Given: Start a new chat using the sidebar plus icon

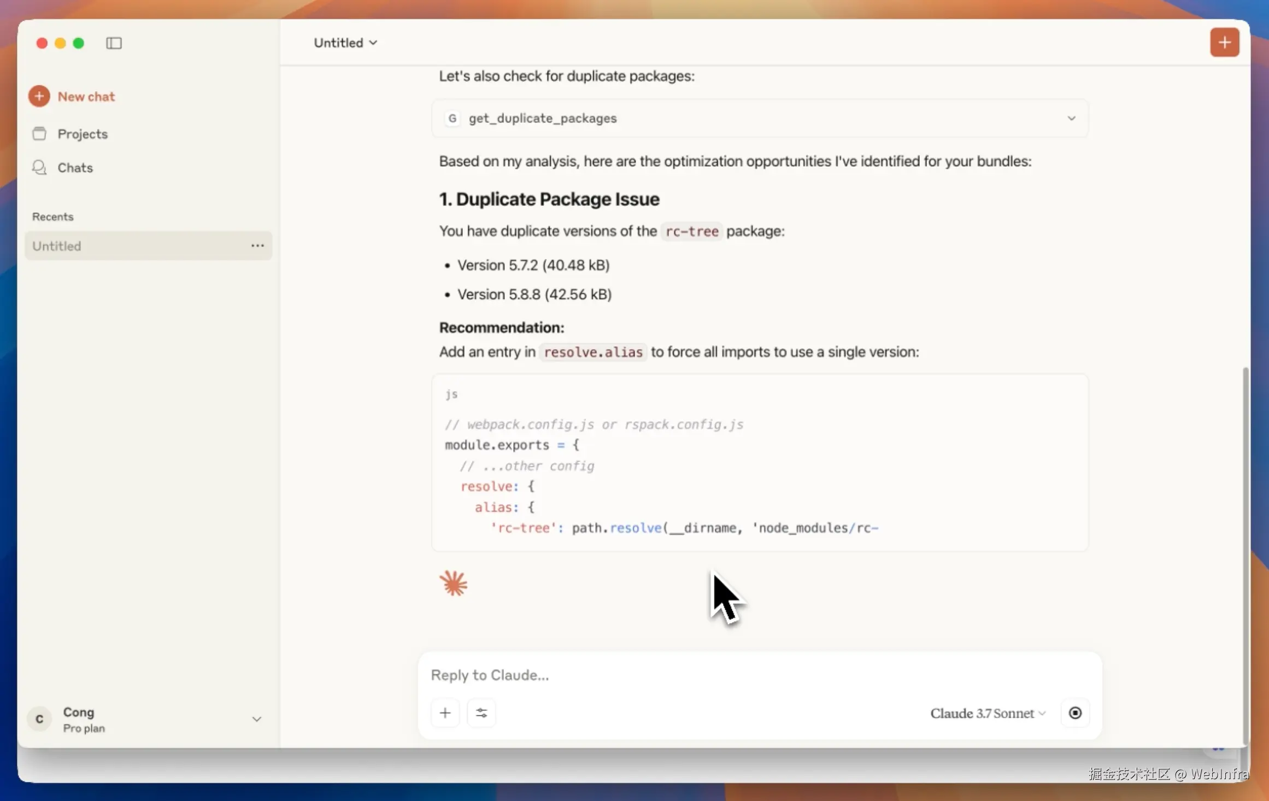Looking at the screenshot, I should point(39,96).
